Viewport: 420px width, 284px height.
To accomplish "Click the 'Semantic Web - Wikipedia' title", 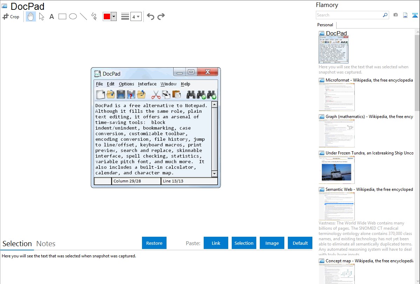I will click(x=369, y=189).
